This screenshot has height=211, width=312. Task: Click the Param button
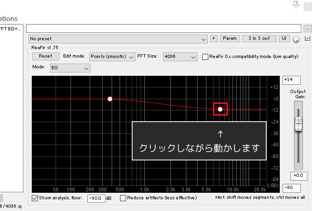(229, 38)
